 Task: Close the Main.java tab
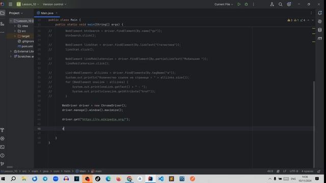57,13
